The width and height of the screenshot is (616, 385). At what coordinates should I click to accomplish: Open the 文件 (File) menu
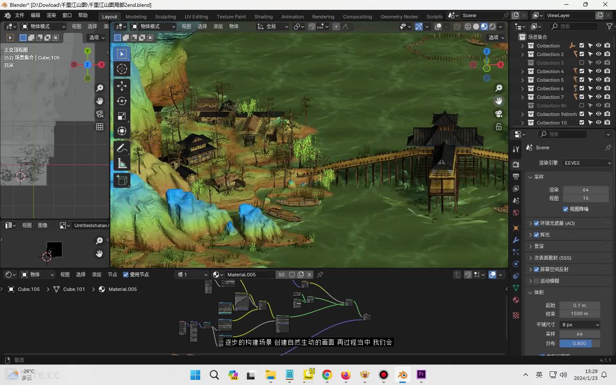[x=20, y=15]
